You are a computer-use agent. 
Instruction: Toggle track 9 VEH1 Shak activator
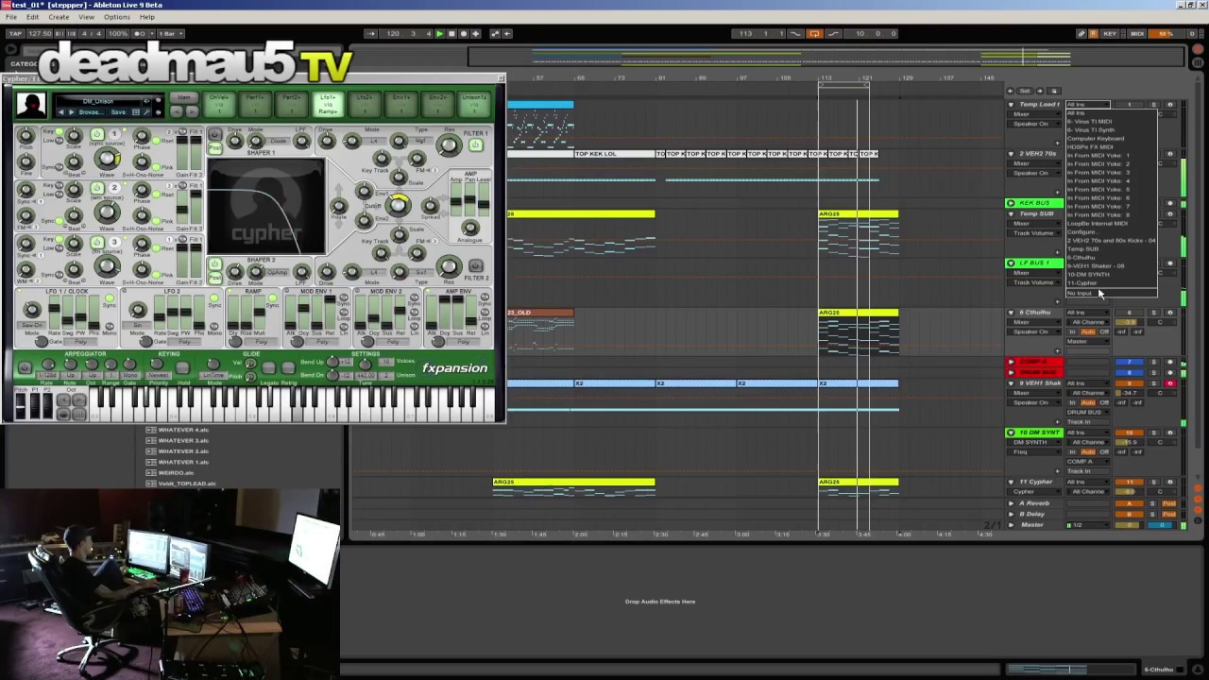(1130, 383)
